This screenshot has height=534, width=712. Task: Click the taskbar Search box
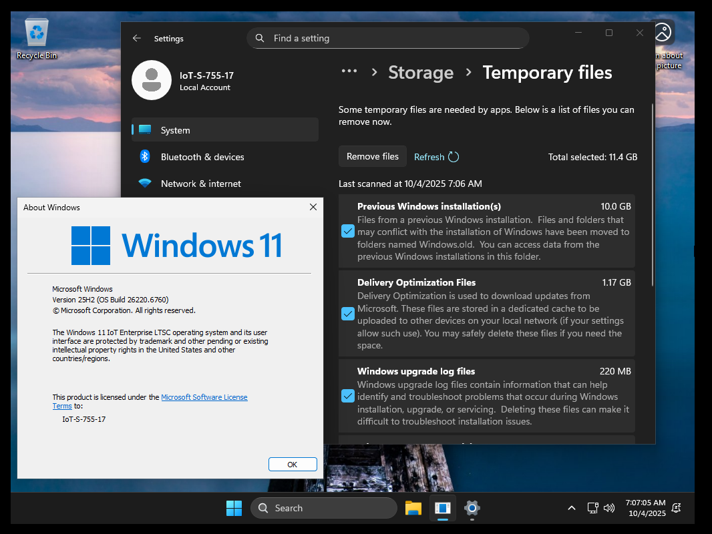324,508
